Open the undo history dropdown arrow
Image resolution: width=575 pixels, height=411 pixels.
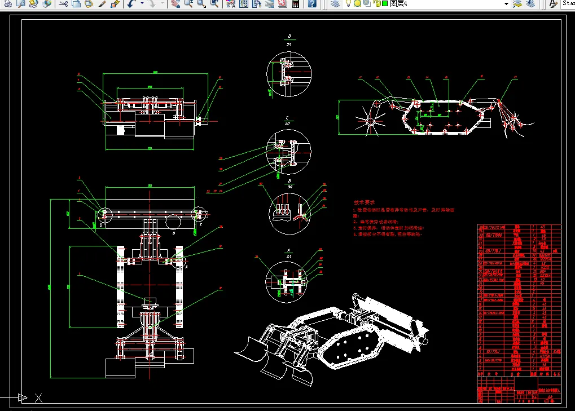142,3
